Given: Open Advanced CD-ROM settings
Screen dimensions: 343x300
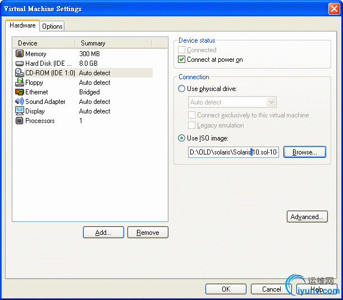Looking at the screenshot, I should click(x=307, y=216).
